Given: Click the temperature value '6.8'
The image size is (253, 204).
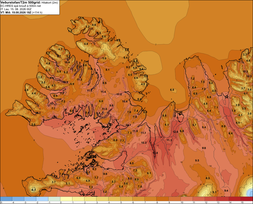Looking at the screenshot, I should (x=182, y=131).
